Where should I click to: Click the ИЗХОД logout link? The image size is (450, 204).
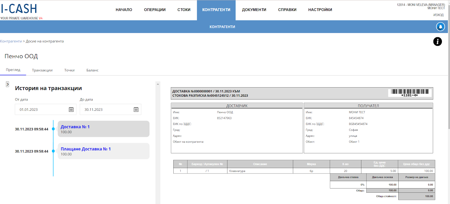coord(438,15)
